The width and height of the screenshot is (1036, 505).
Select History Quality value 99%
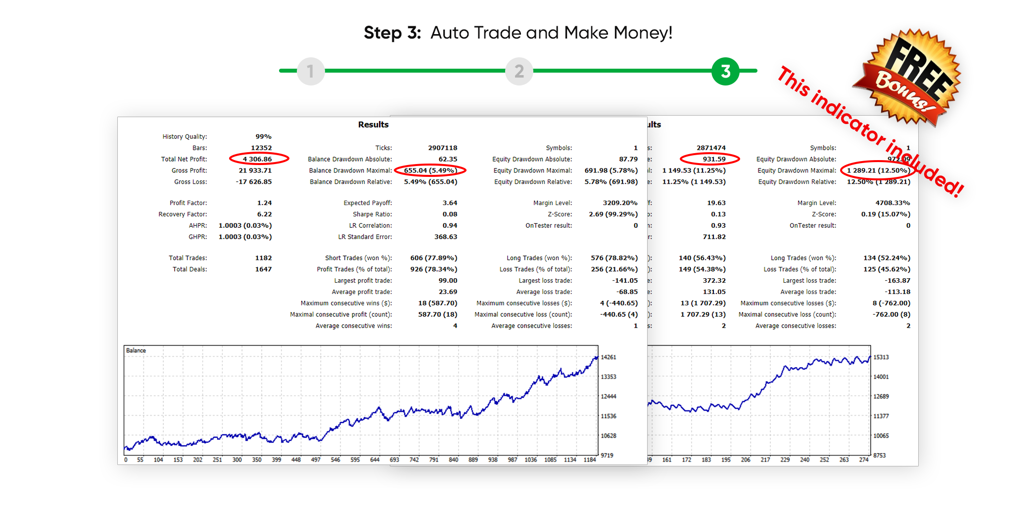pos(263,136)
